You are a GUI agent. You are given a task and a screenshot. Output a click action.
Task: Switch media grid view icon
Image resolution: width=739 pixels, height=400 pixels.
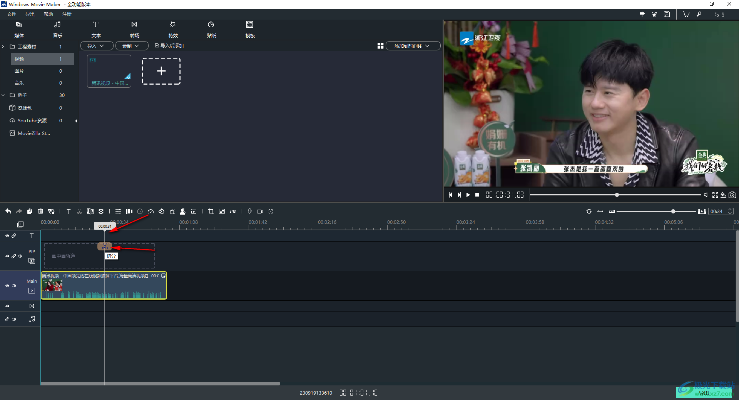click(x=380, y=46)
